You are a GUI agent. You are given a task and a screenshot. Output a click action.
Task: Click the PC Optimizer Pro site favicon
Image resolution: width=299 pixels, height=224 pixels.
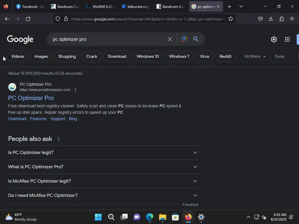12,87
